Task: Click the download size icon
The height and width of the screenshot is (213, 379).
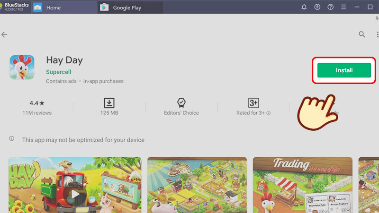Action: (x=109, y=103)
